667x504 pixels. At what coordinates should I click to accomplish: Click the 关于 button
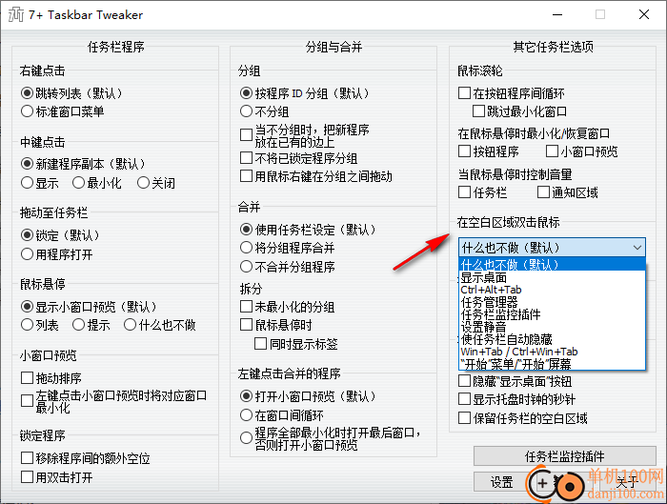point(627,482)
